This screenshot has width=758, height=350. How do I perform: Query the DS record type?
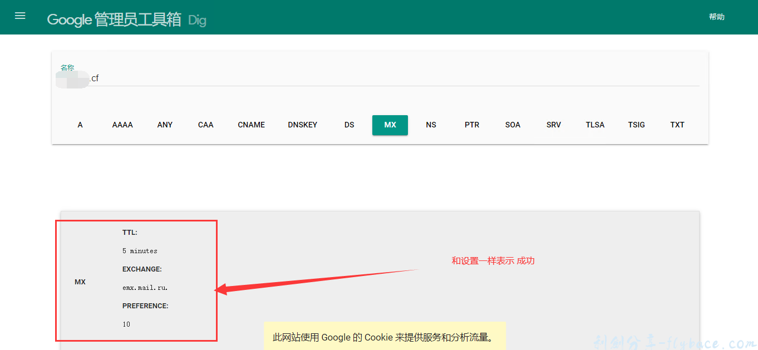(349, 125)
